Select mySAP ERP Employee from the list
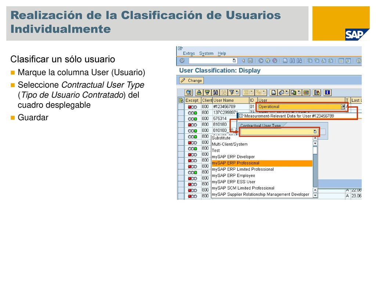 [262, 176]
